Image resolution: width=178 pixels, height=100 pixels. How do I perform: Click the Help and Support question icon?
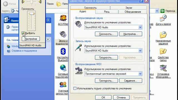(x=8, y=51)
